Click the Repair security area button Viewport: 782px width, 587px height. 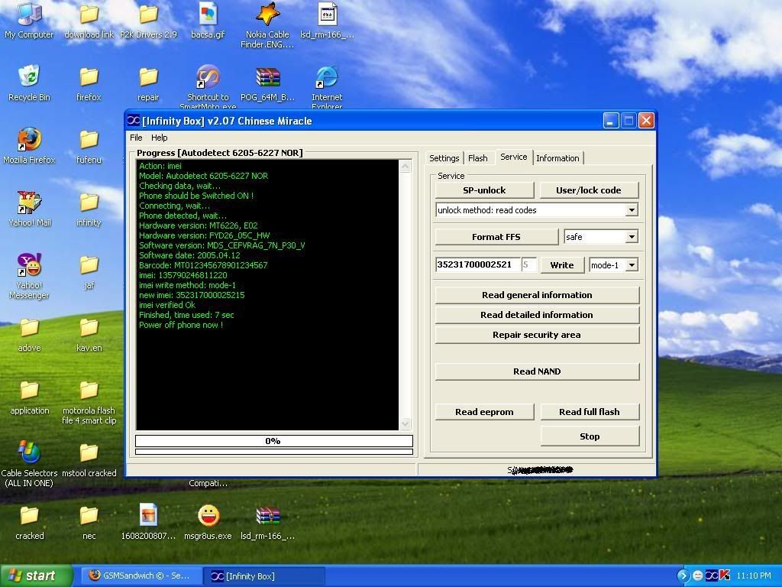click(536, 335)
